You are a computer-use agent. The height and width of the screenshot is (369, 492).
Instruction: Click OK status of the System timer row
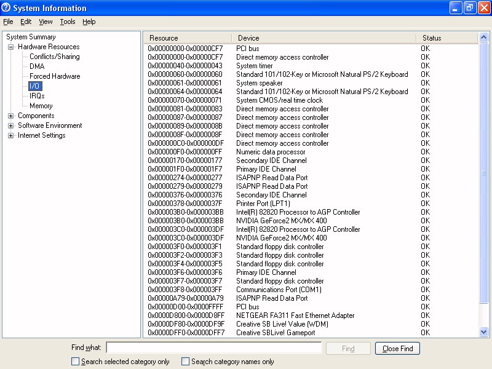pos(425,66)
